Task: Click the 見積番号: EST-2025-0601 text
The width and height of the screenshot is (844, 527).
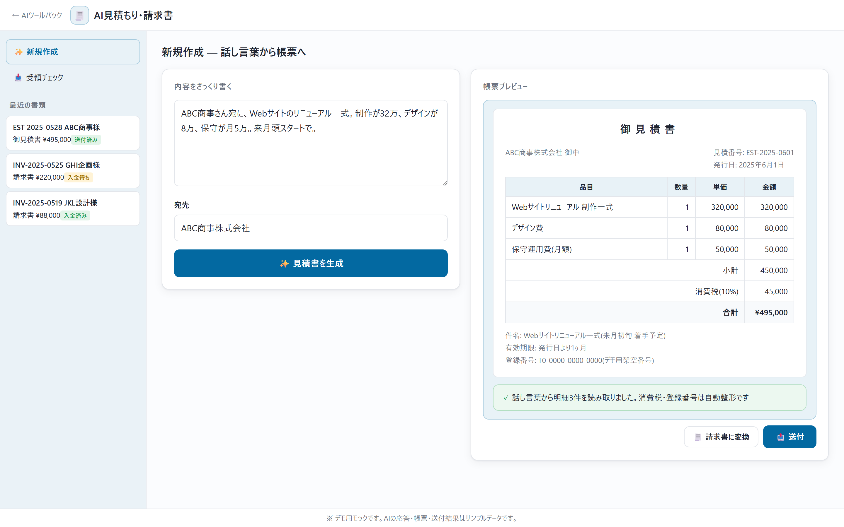Action: click(753, 152)
